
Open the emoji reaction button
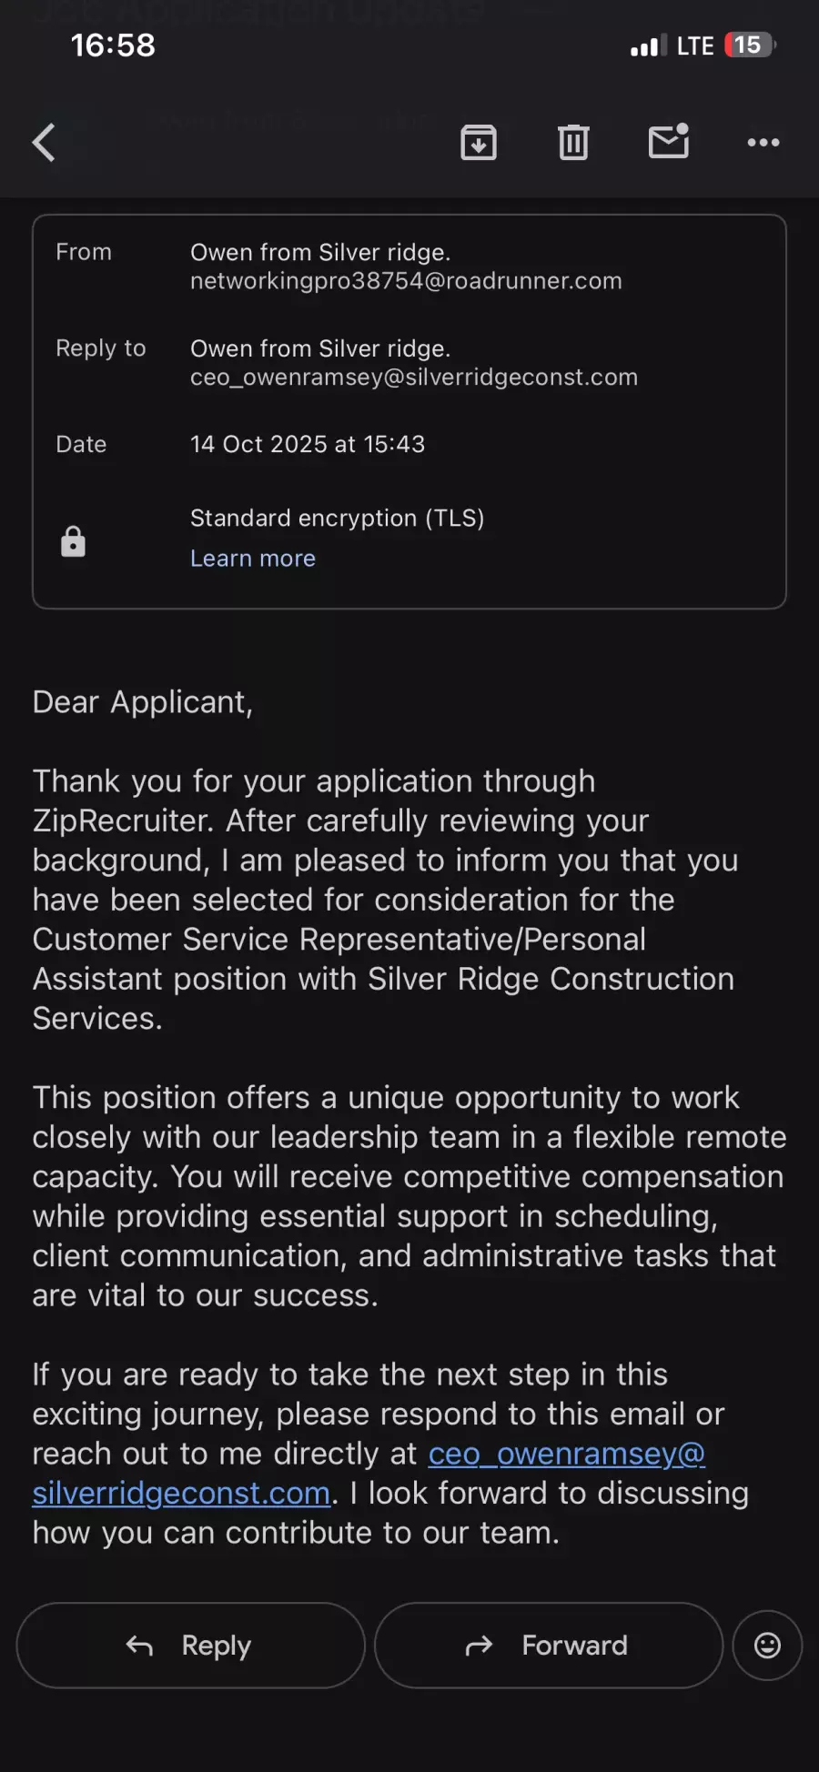click(x=767, y=1646)
